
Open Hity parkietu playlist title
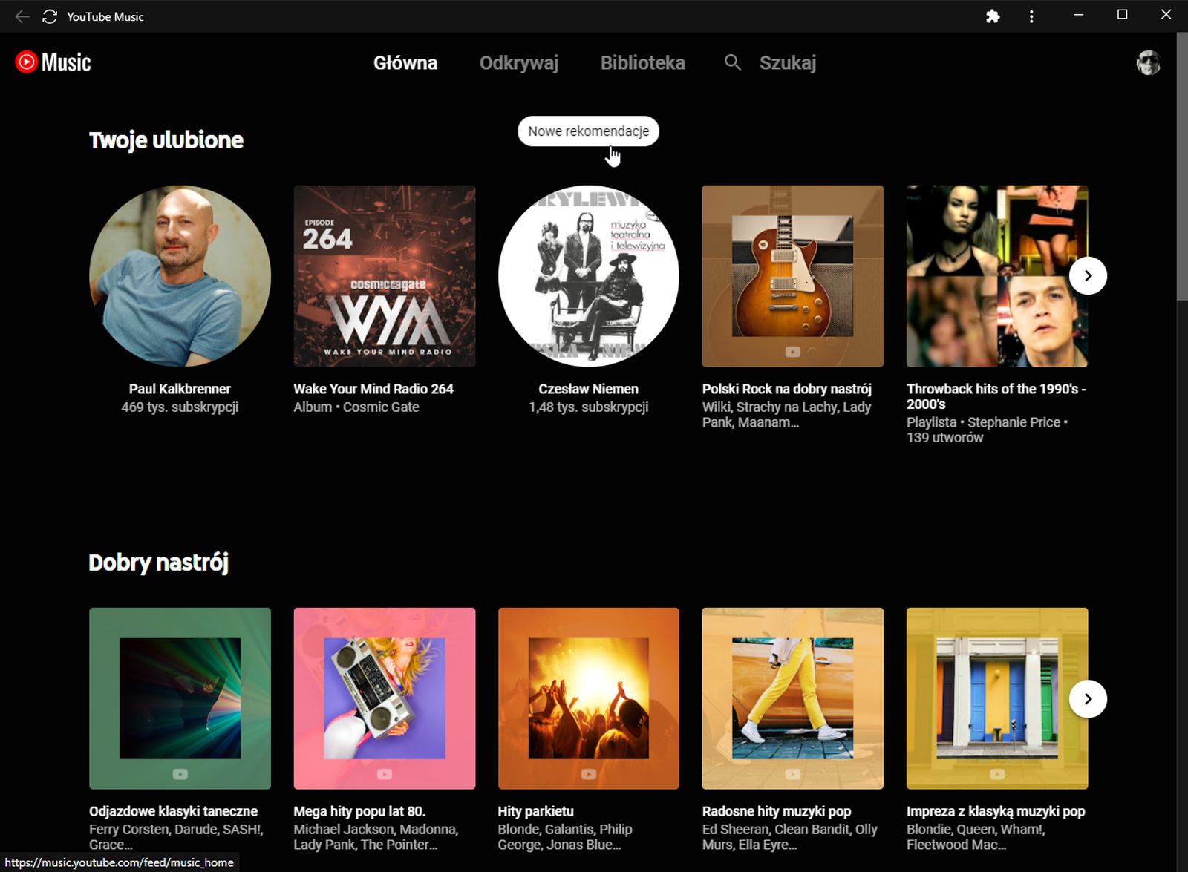(535, 811)
